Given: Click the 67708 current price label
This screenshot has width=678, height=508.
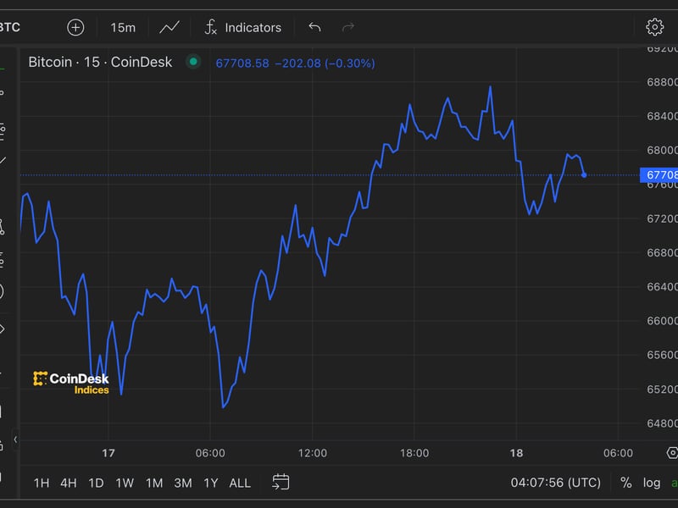Looking at the screenshot, I should click(x=661, y=175).
